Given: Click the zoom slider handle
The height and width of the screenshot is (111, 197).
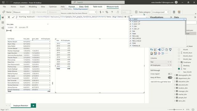Looking at the screenshot, I should 174,109.
